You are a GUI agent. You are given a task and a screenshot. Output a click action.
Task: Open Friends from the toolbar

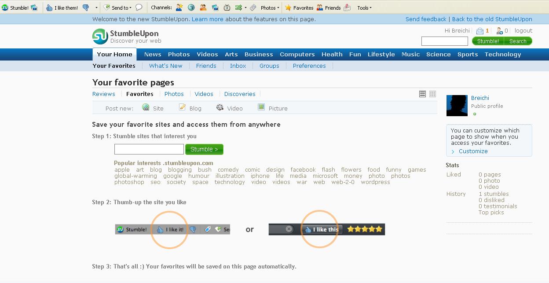click(x=329, y=7)
